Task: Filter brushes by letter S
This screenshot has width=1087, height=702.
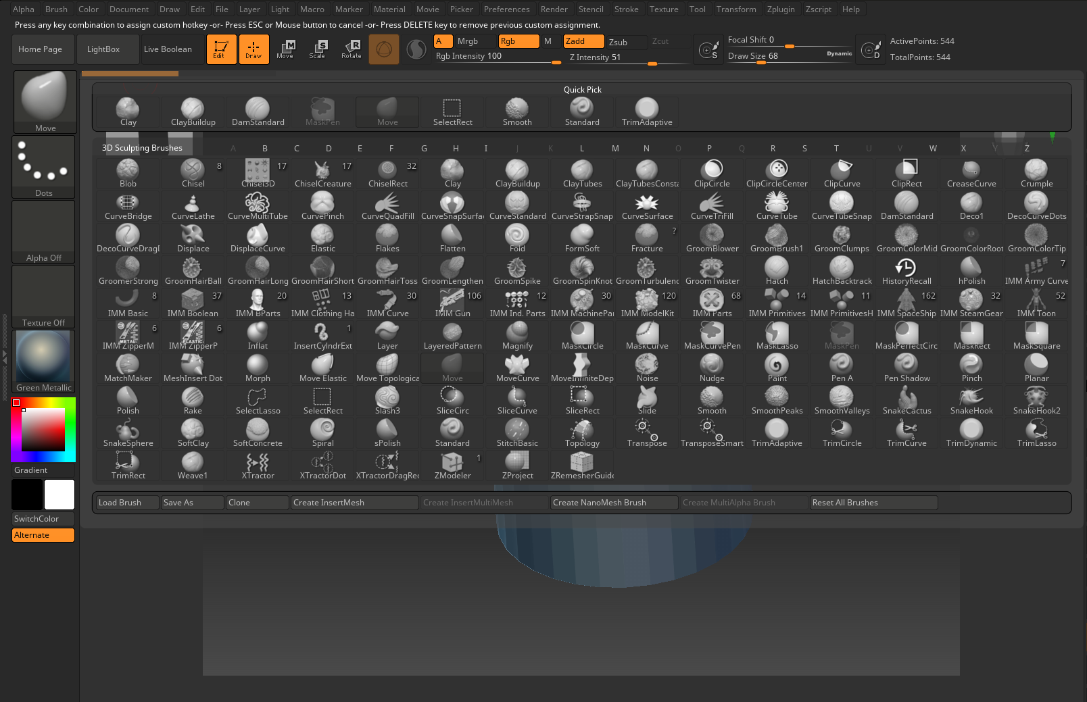Action: [804, 148]
